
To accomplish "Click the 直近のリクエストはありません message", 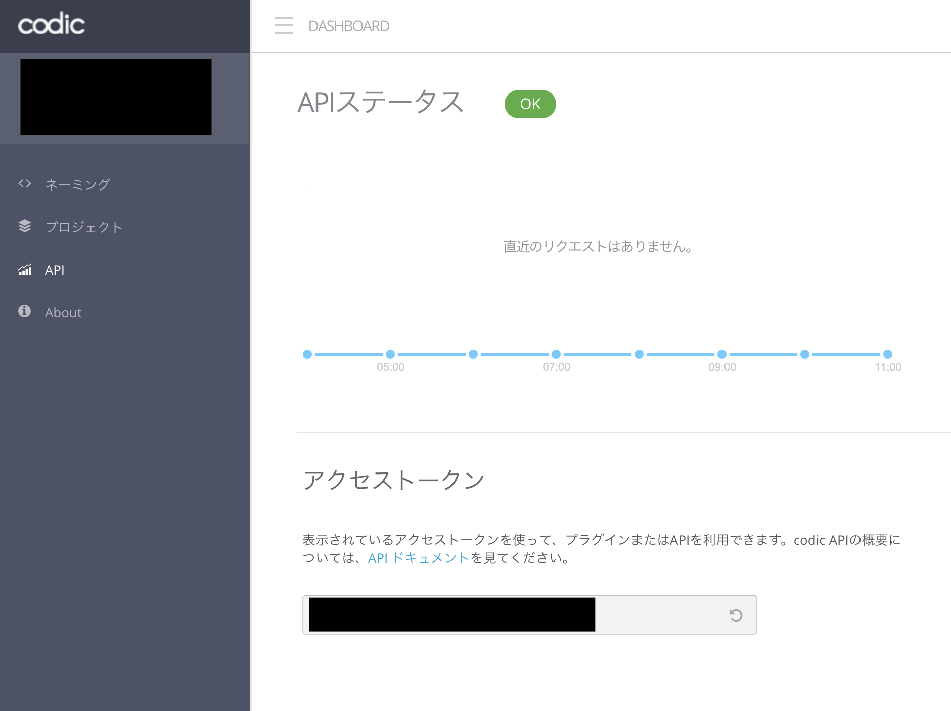I will coord(598,246).
